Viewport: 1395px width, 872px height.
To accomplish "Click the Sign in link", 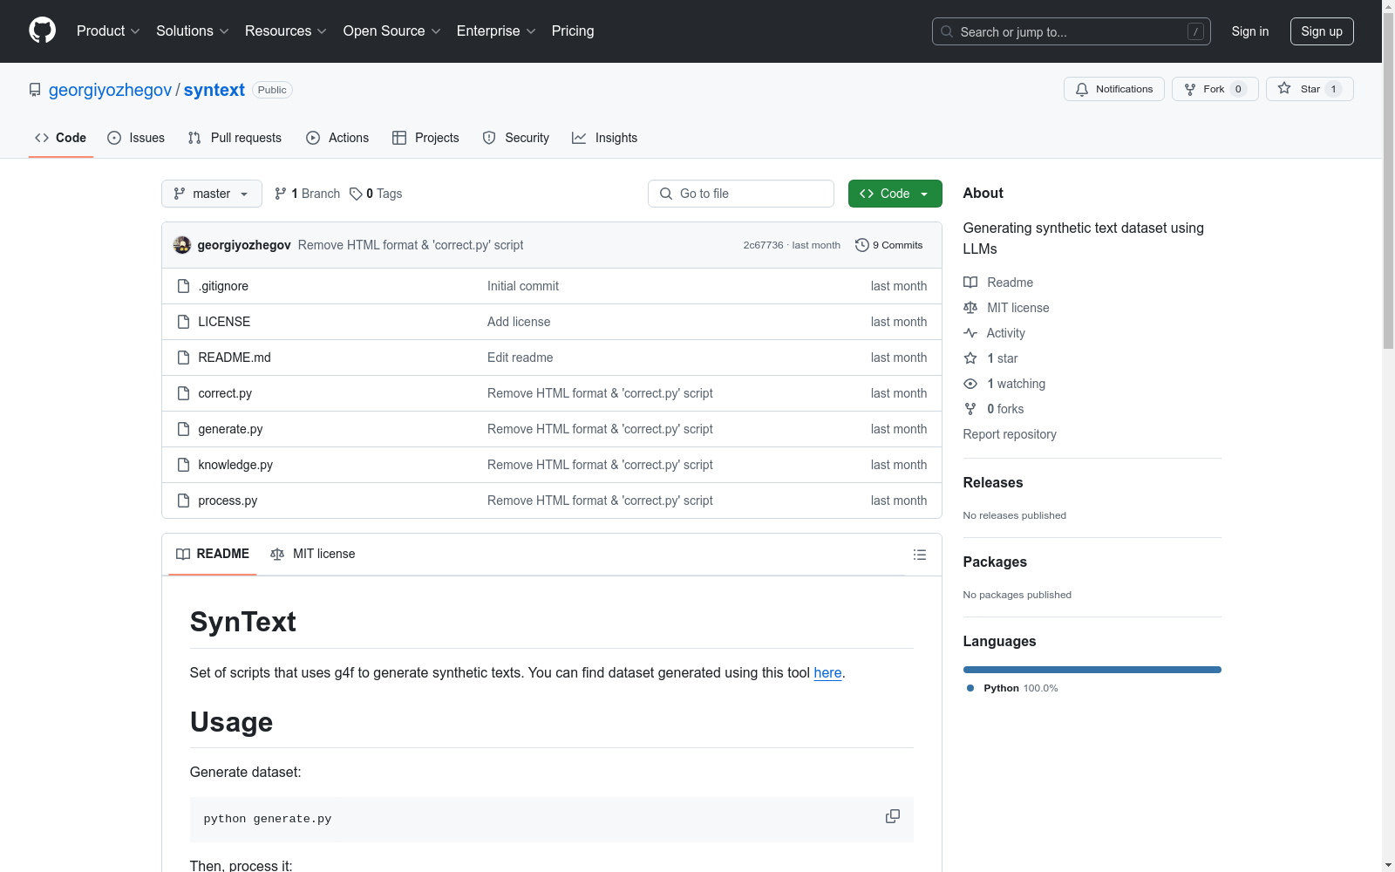I will (1250, 31).
